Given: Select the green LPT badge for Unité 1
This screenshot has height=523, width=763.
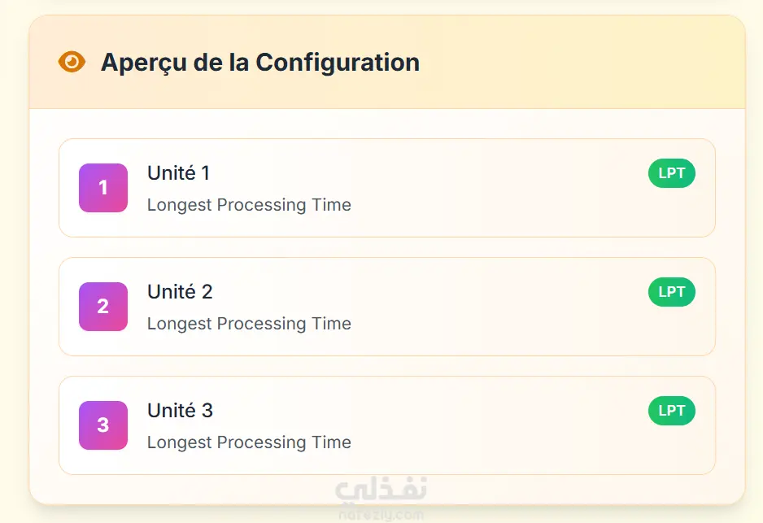Looking at the screenshot, I should pos(671,173).
